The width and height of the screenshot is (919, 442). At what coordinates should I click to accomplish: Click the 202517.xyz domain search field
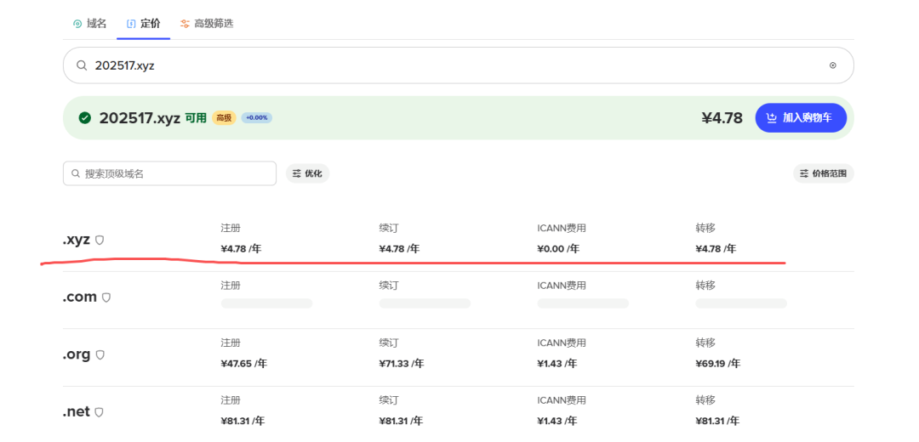tap(451, 65)
